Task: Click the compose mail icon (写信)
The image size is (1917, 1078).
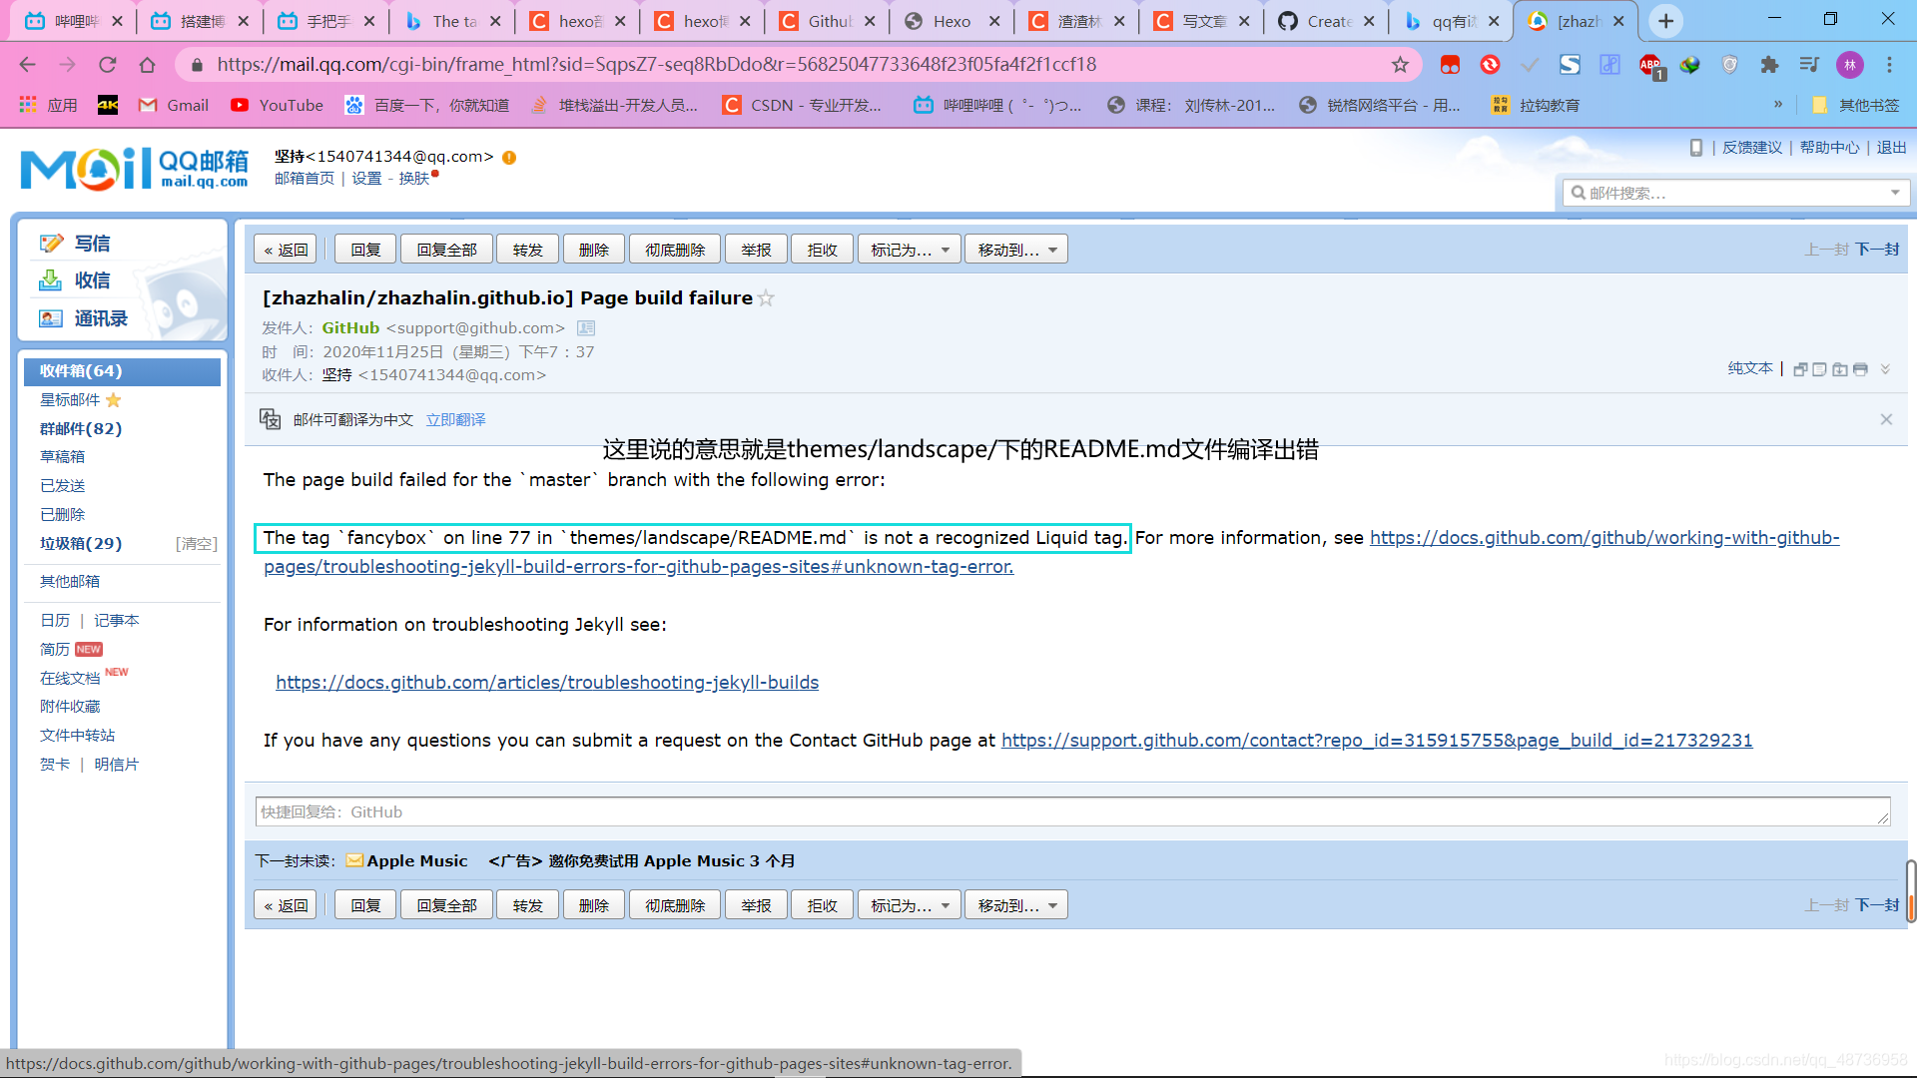Action: pyautogui.click(x=51, y=244)
